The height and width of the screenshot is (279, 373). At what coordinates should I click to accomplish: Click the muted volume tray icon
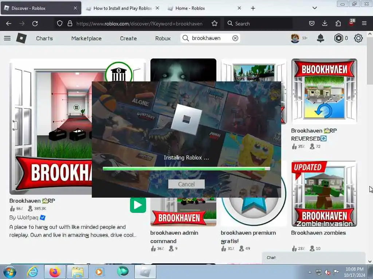pos(327,272)
